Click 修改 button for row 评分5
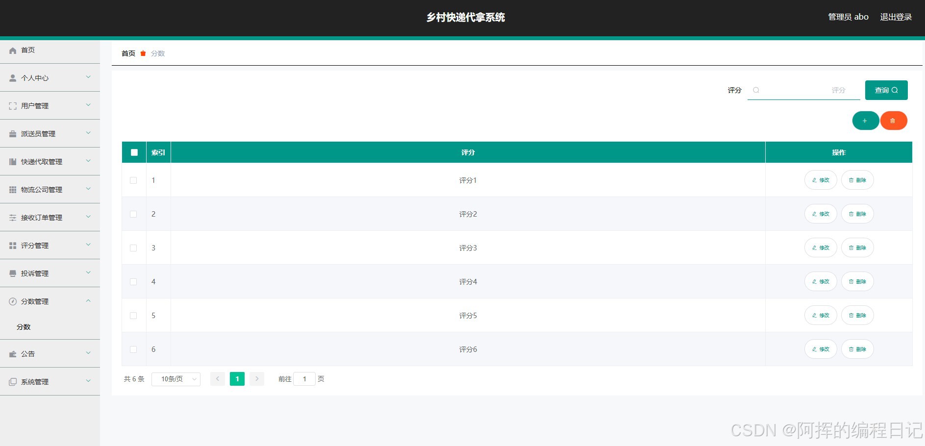This screenshot has width=925, height=446. 821,316
